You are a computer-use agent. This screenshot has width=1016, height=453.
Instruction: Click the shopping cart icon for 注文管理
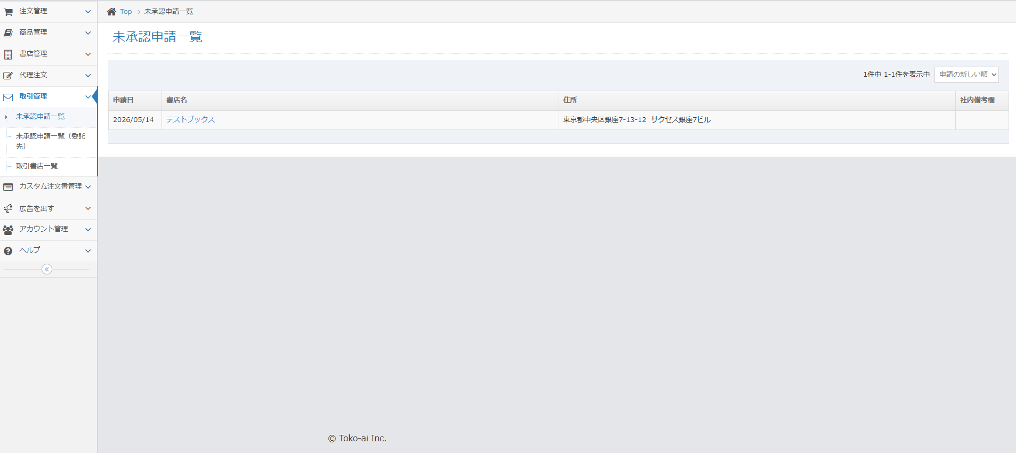(8, 12)
